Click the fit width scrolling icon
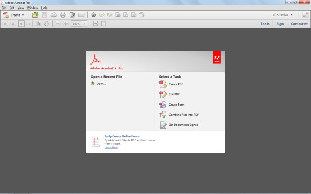Viewport: 311px width, 194px height. pos(95,24)
